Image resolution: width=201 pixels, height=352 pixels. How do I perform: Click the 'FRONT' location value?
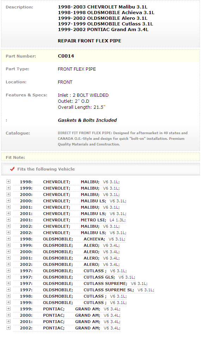[x=65, y=82]
